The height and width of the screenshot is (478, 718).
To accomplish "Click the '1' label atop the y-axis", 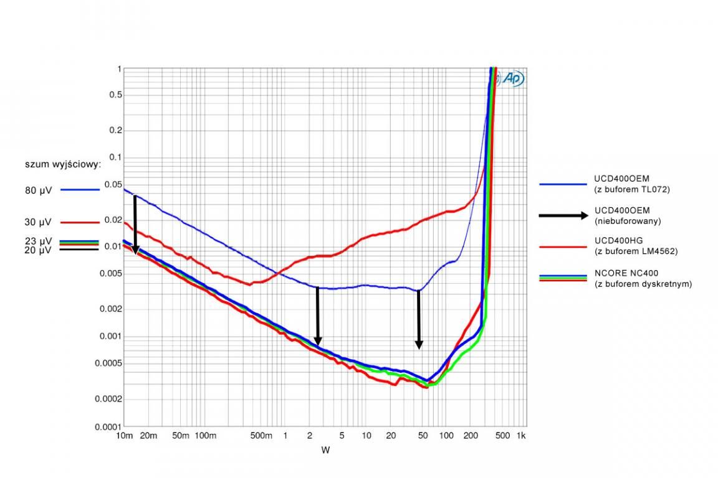I will 120,69.
